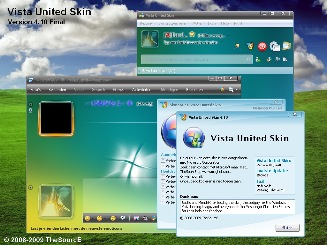Image resolution: width=327 pixels, height=245 pixels.
Task: Click the magnifier icon in the search box
Action: (248, 59)
